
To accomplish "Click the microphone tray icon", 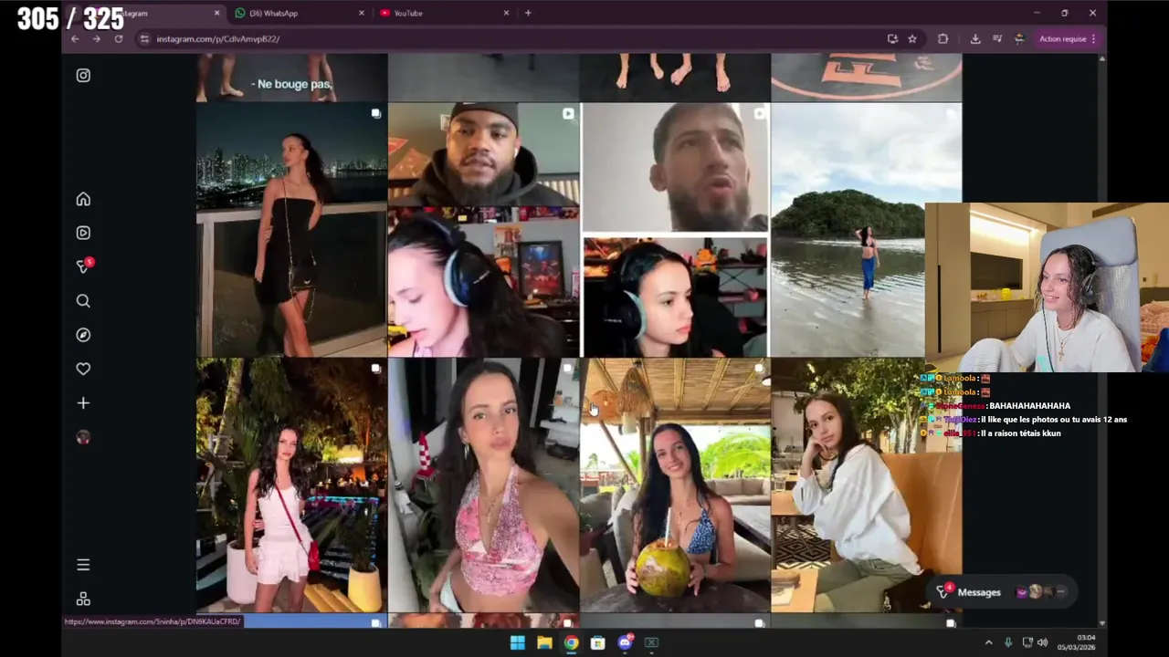I will point(1008,642).
